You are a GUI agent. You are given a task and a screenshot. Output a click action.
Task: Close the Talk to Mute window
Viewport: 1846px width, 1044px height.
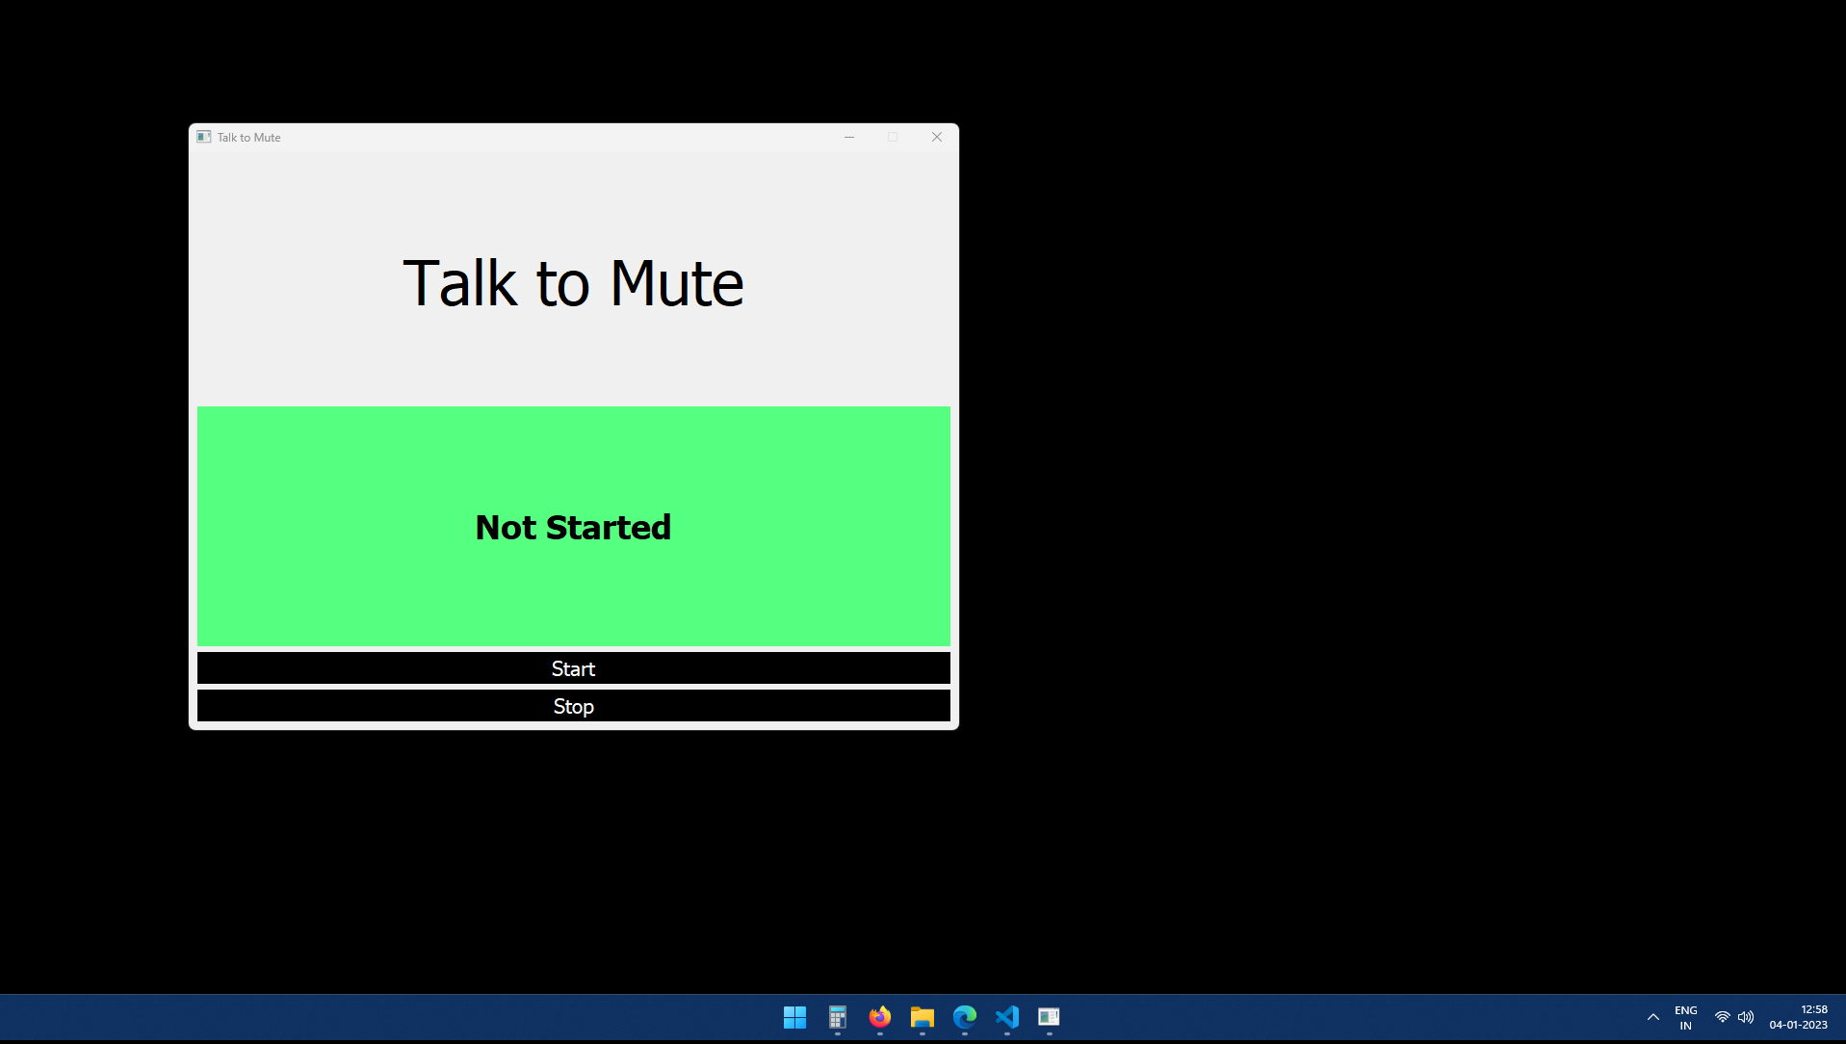click(x=936, y=137)
